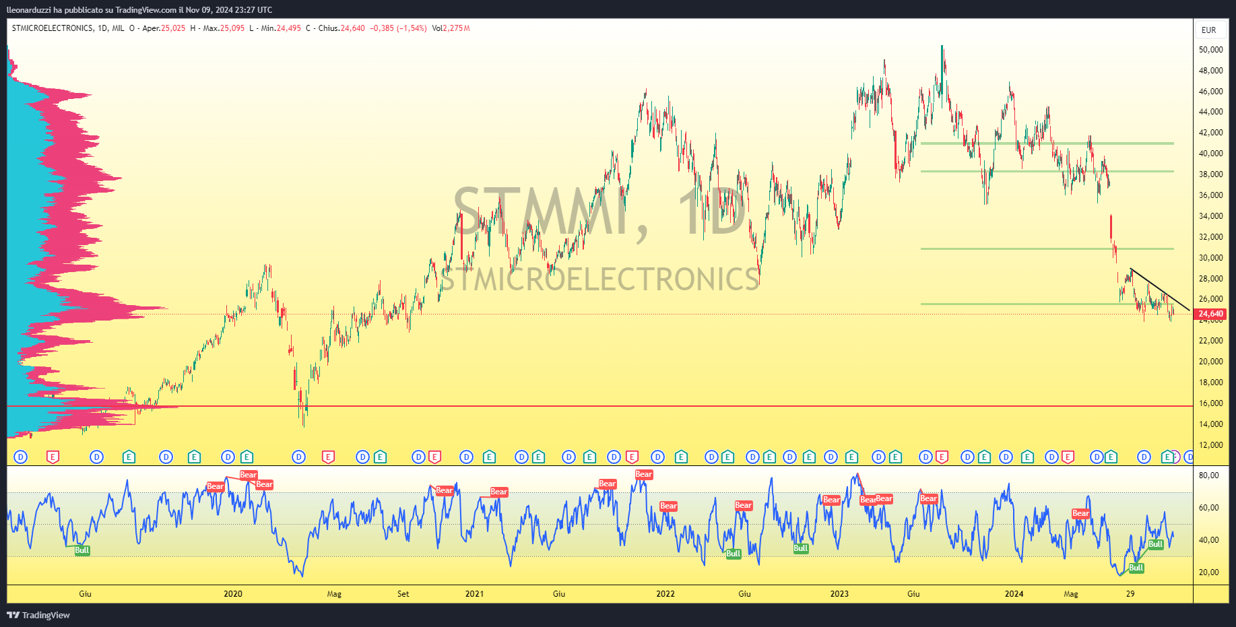Click the red earnings marker above Mag 2024
1236x627 pixels.
click(1068, 457)
